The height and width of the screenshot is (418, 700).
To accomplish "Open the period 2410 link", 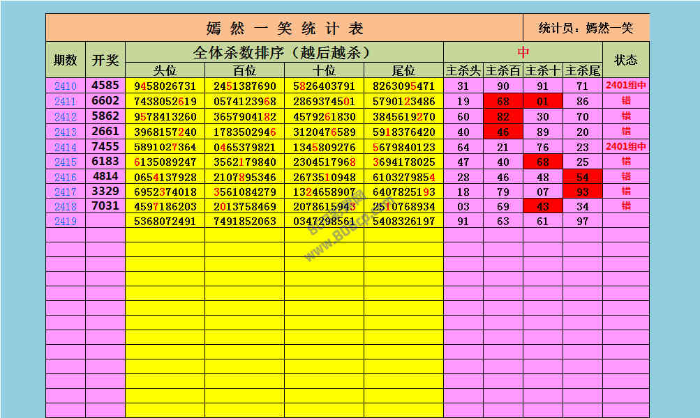I will (65, 87).
